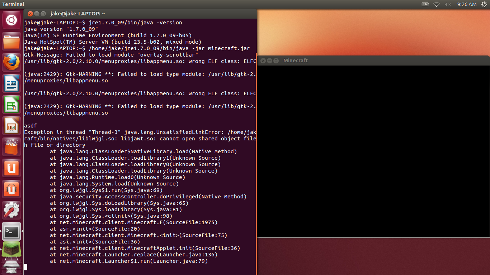Click the 'h file or directory' line
Viewport: 490px width, 275px height.
[55, 145]
